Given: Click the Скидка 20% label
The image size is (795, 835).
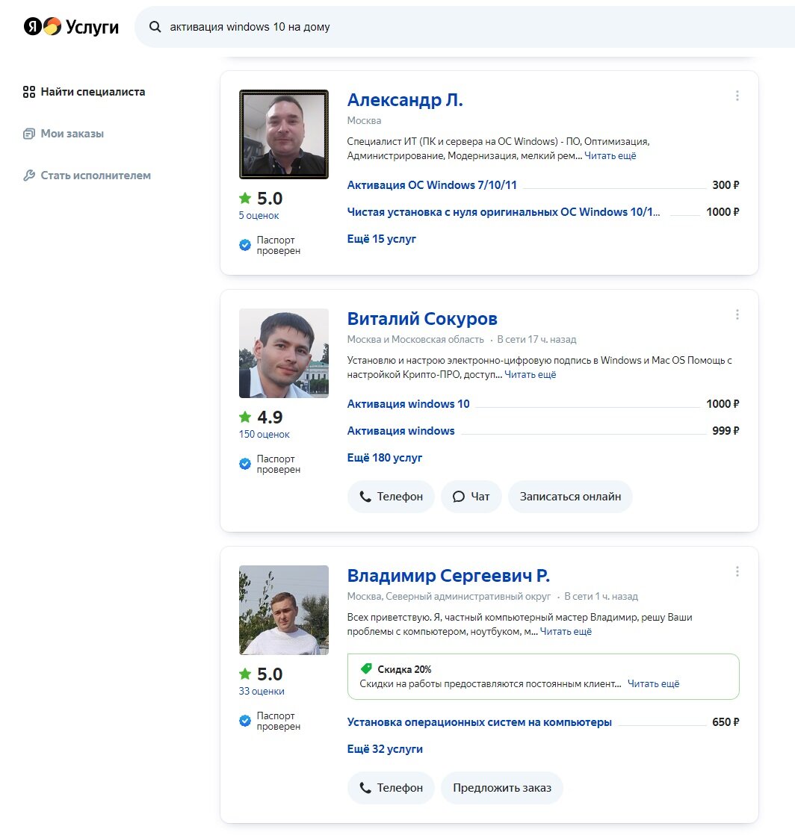Looking at the screenshot, I should [x=404, y=669].
